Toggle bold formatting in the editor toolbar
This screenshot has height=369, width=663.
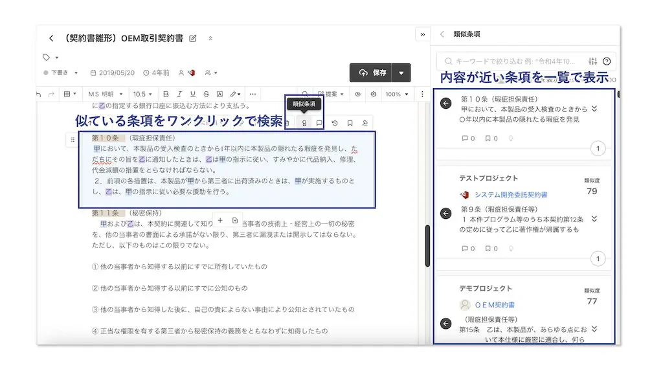(x=166, y=95)
